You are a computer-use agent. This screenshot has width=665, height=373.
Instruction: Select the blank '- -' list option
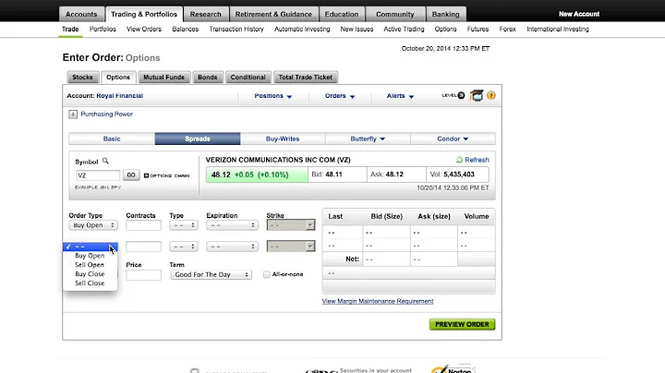pos(90,247)
